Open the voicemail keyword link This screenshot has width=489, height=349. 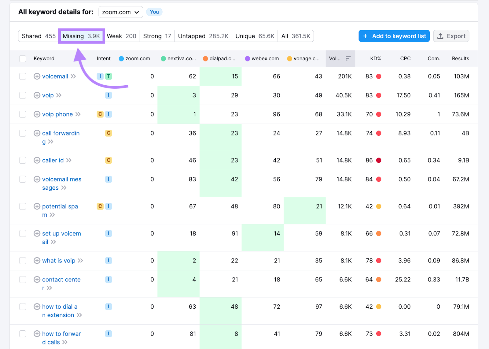click(x=55, y=76)
